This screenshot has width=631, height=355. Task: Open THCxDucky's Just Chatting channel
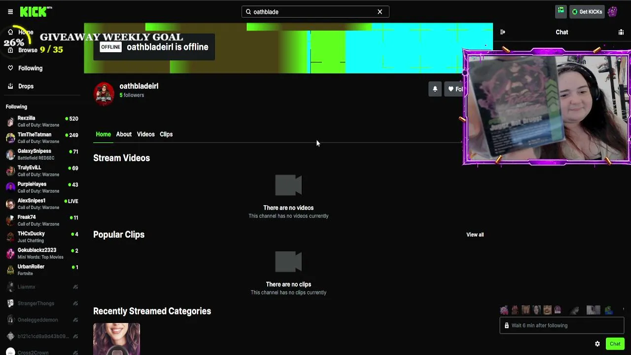(x=42, y=237)
